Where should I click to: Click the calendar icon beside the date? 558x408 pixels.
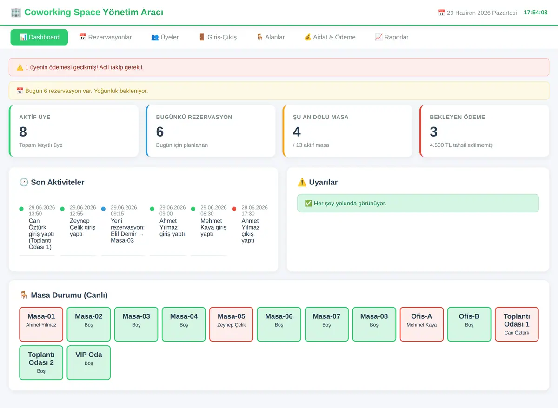441,13
